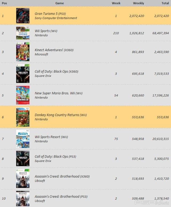Screen dimensions: 171x207
Task: Click the Gran Turismo 5 cover thumbnail
Action: [23, 16]
